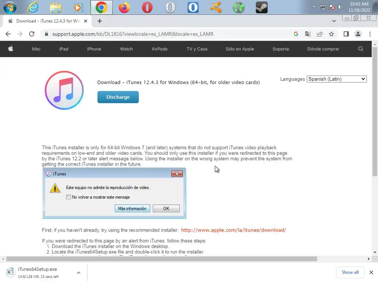Image resolution: width=378 pixels, height=283 pixels.
Task: Open the Windows Start menu orb
Action: click(x=10, y=7)
